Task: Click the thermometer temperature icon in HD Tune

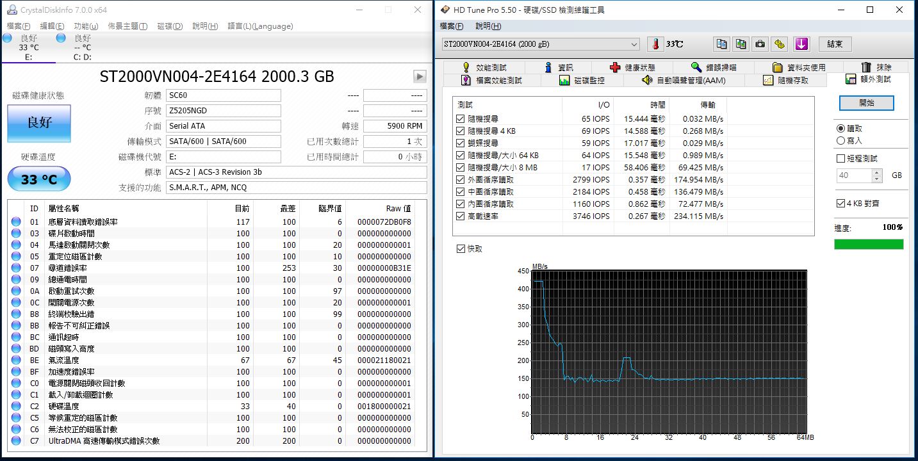Action: (655, 44)
